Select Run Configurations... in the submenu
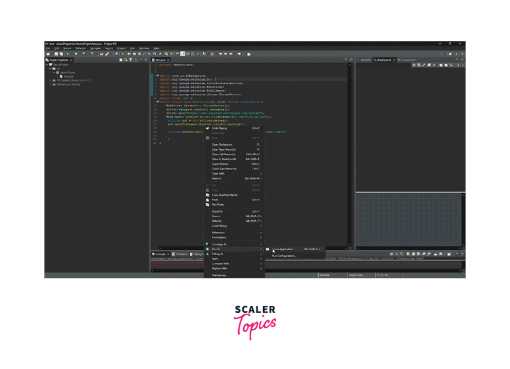The image size is (510, 369). pyautogui.click(x=284, y=256)
